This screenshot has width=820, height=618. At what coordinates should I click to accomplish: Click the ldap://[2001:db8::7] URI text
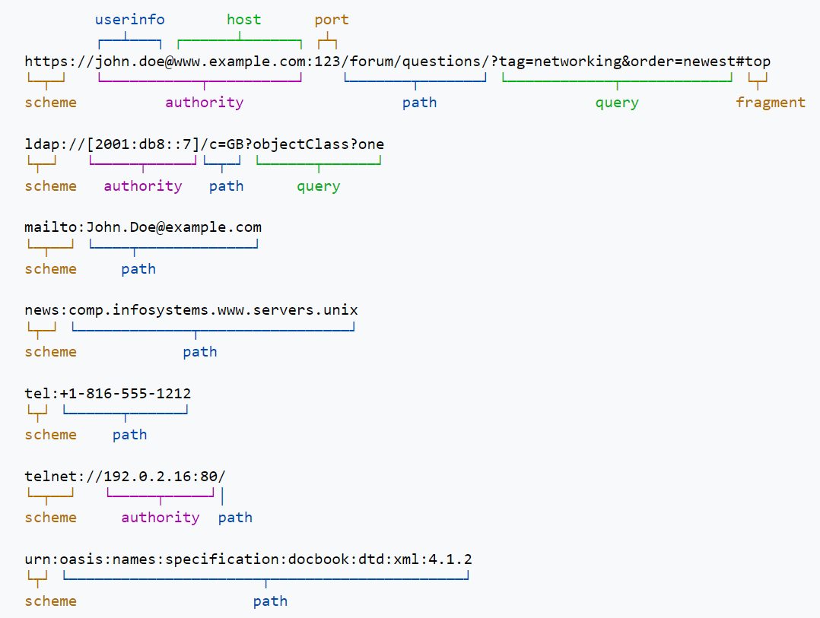tap(205, 144)
